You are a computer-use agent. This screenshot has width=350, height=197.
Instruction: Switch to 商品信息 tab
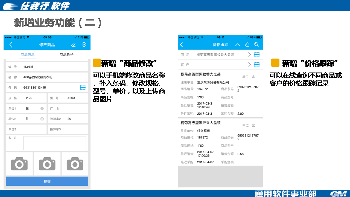click(28, 55)
